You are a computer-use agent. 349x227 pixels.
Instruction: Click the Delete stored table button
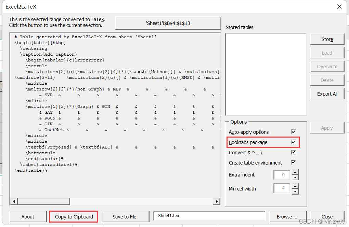(x=327, y=80)
